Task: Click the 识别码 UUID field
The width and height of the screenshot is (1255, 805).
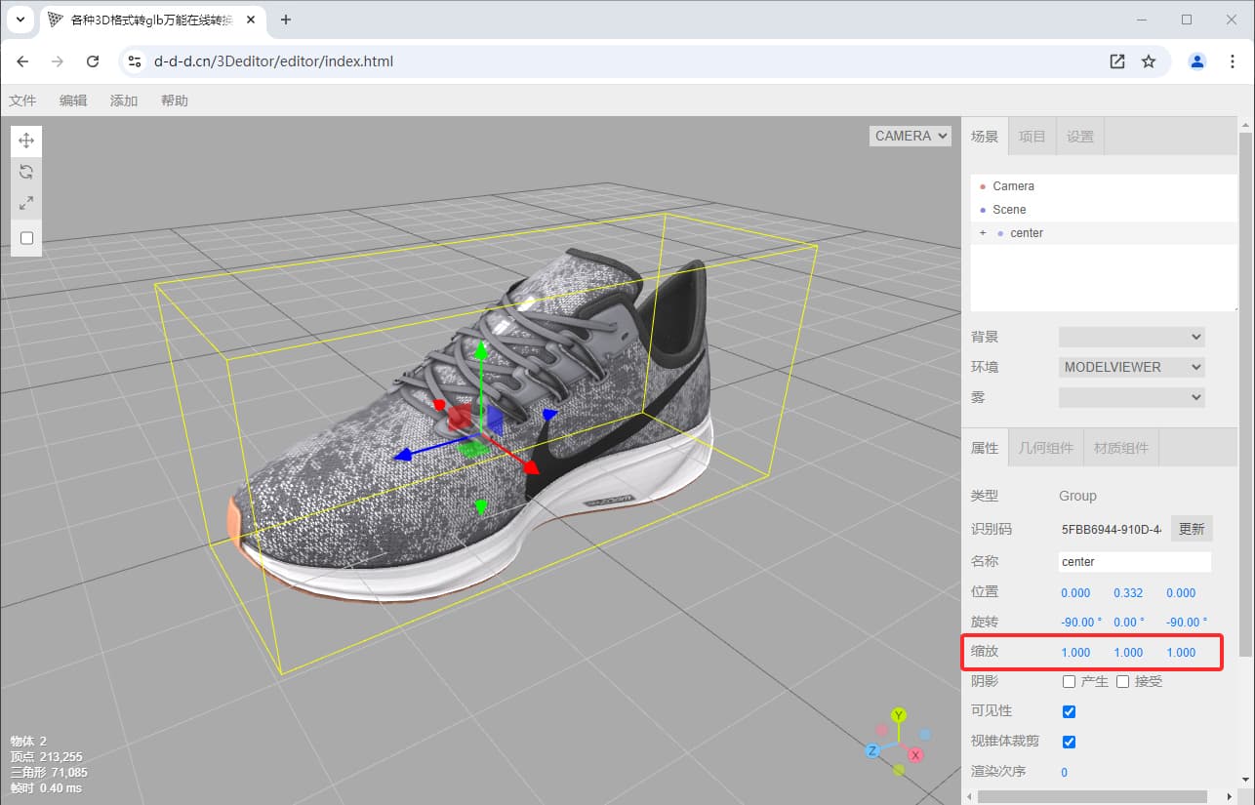Action: (x=1112, y=529)
